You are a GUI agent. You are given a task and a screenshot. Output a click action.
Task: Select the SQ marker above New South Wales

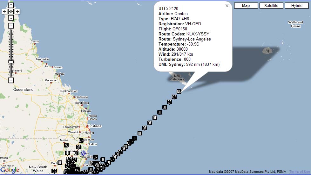click(x=54, y=171)
